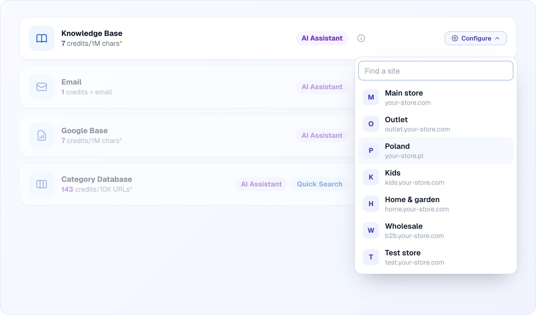Click the Category Database AI Assistant tag
Screen dimensions: 536x315
click(261, 184)
